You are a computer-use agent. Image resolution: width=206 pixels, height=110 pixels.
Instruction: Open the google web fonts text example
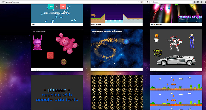coord(57,92)
